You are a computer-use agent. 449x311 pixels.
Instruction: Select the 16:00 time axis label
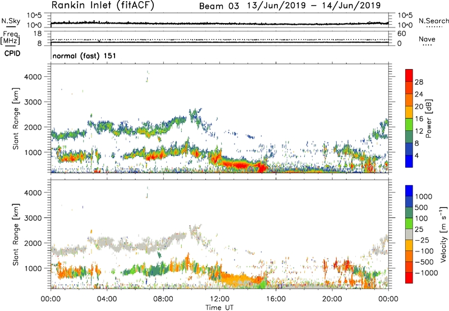pyautogui.click(x=276, y=299)
